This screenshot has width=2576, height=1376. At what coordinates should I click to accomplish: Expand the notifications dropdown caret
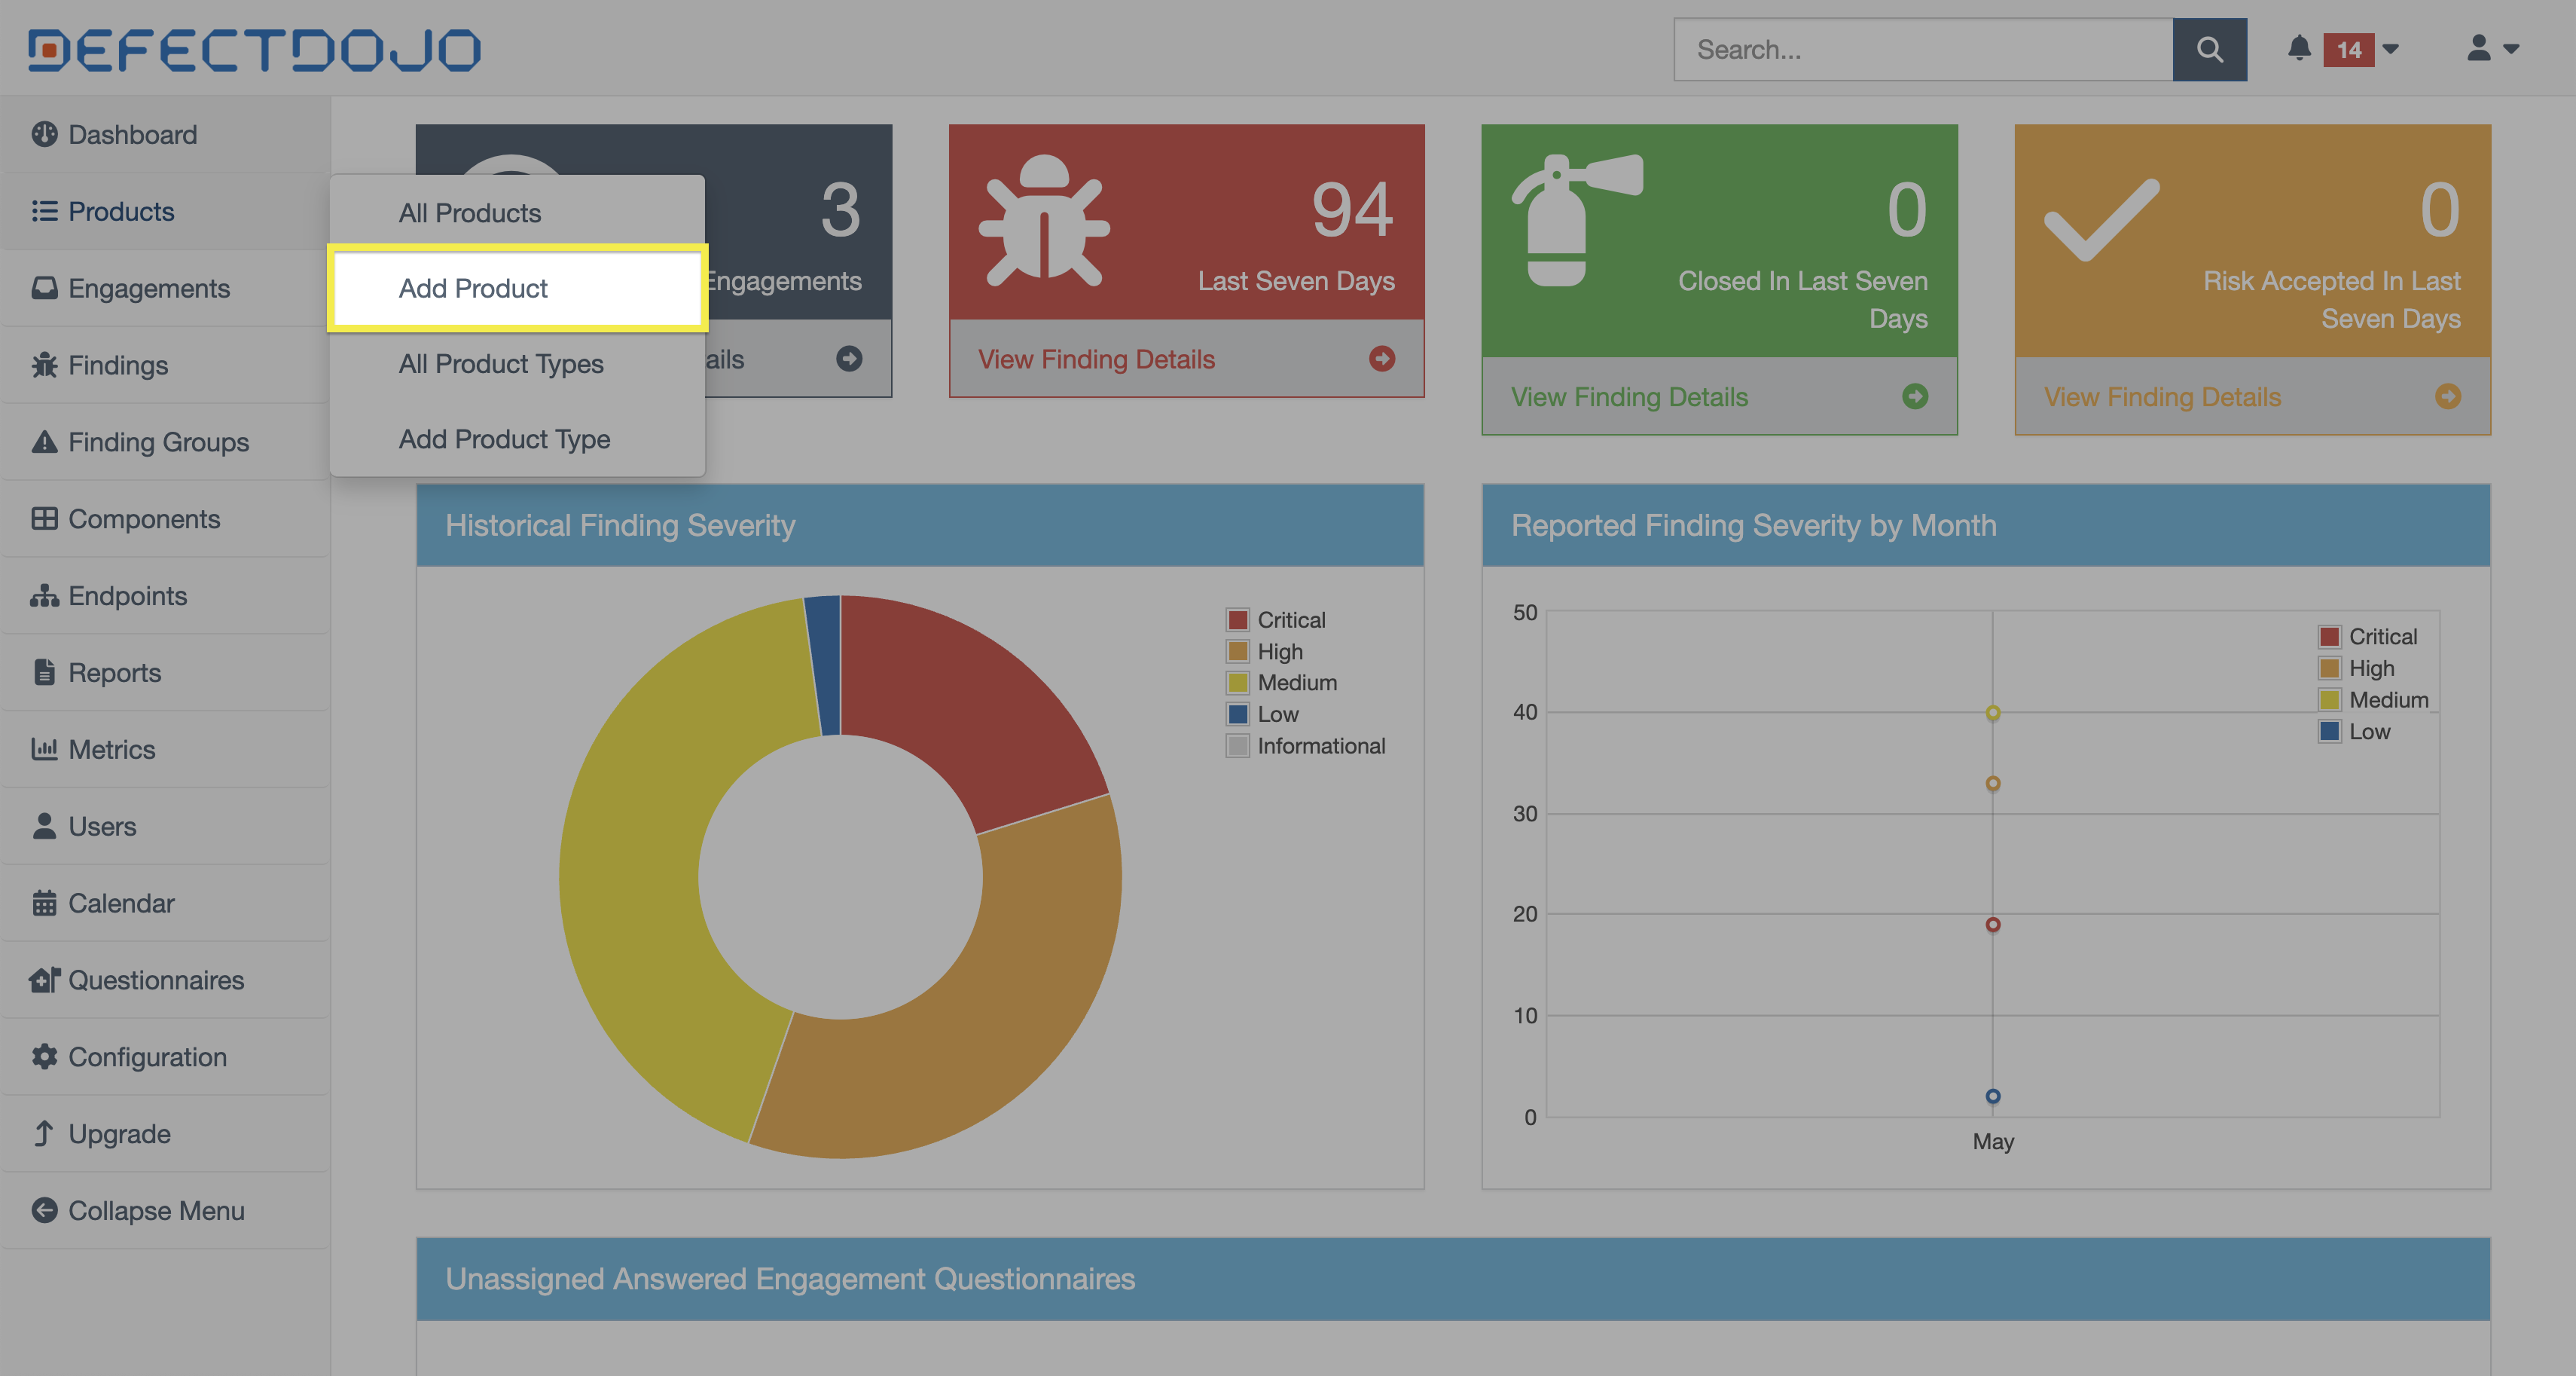2391,49
